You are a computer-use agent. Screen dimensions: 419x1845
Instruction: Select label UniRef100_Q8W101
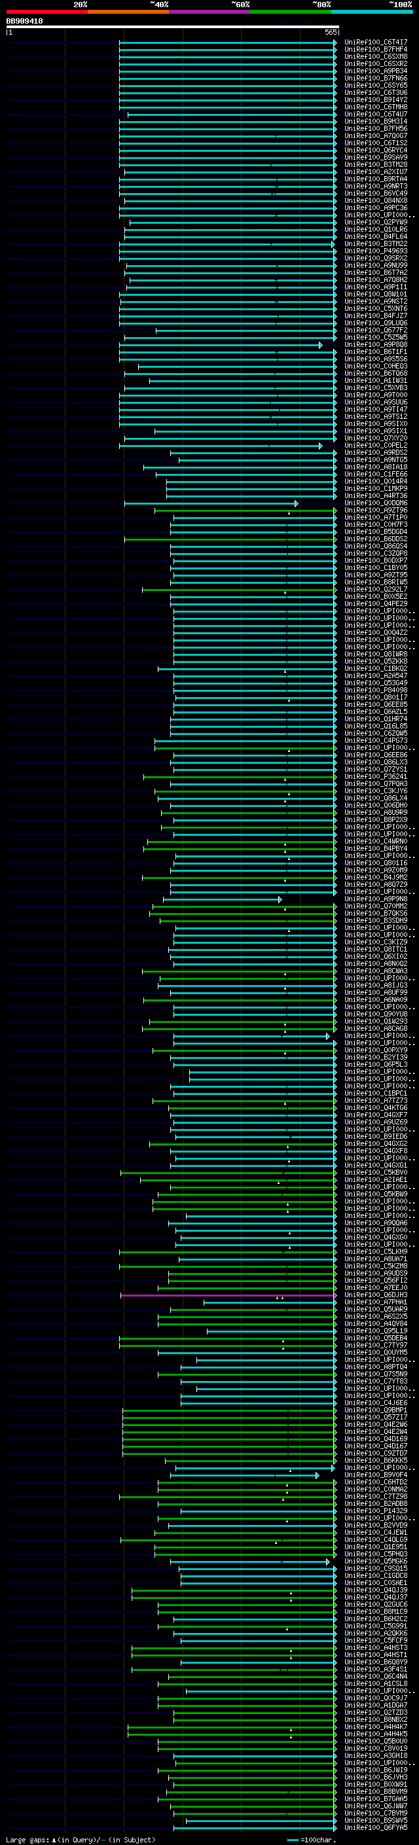tap(376, 295)
